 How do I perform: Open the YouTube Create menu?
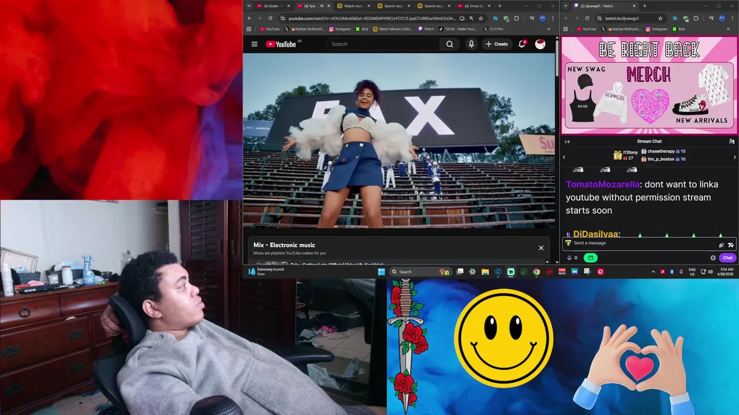(x=497, y=44)
